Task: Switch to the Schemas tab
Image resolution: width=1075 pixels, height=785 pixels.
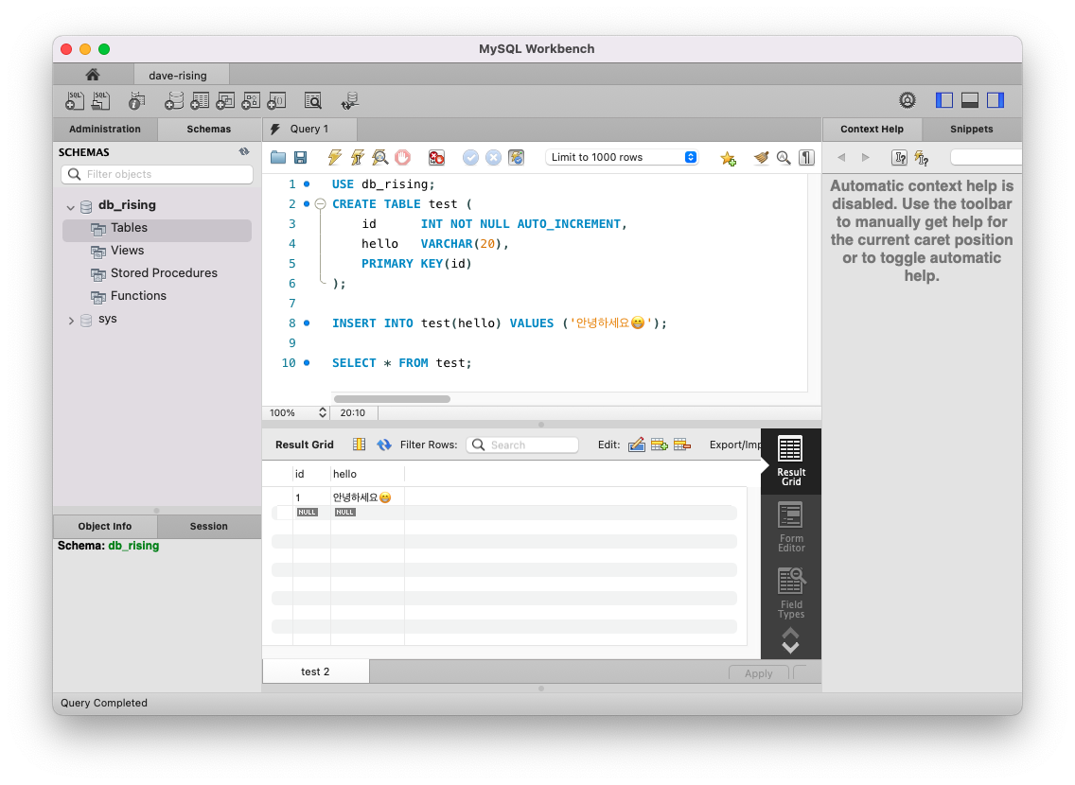Action: [209, 129]
